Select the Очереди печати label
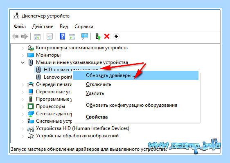 coord(54,84)
